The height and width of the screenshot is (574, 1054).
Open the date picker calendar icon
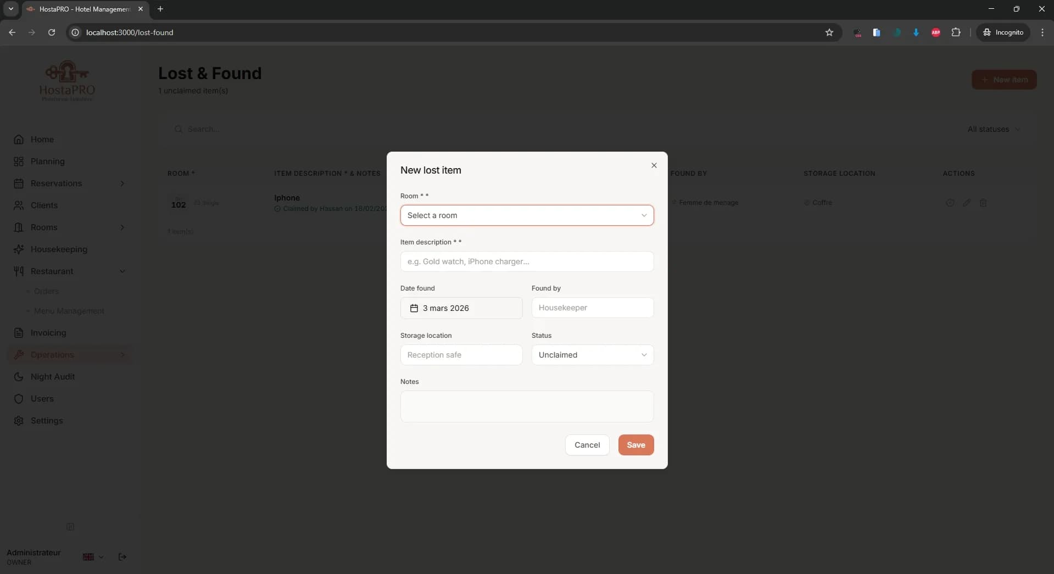[414, 308]
